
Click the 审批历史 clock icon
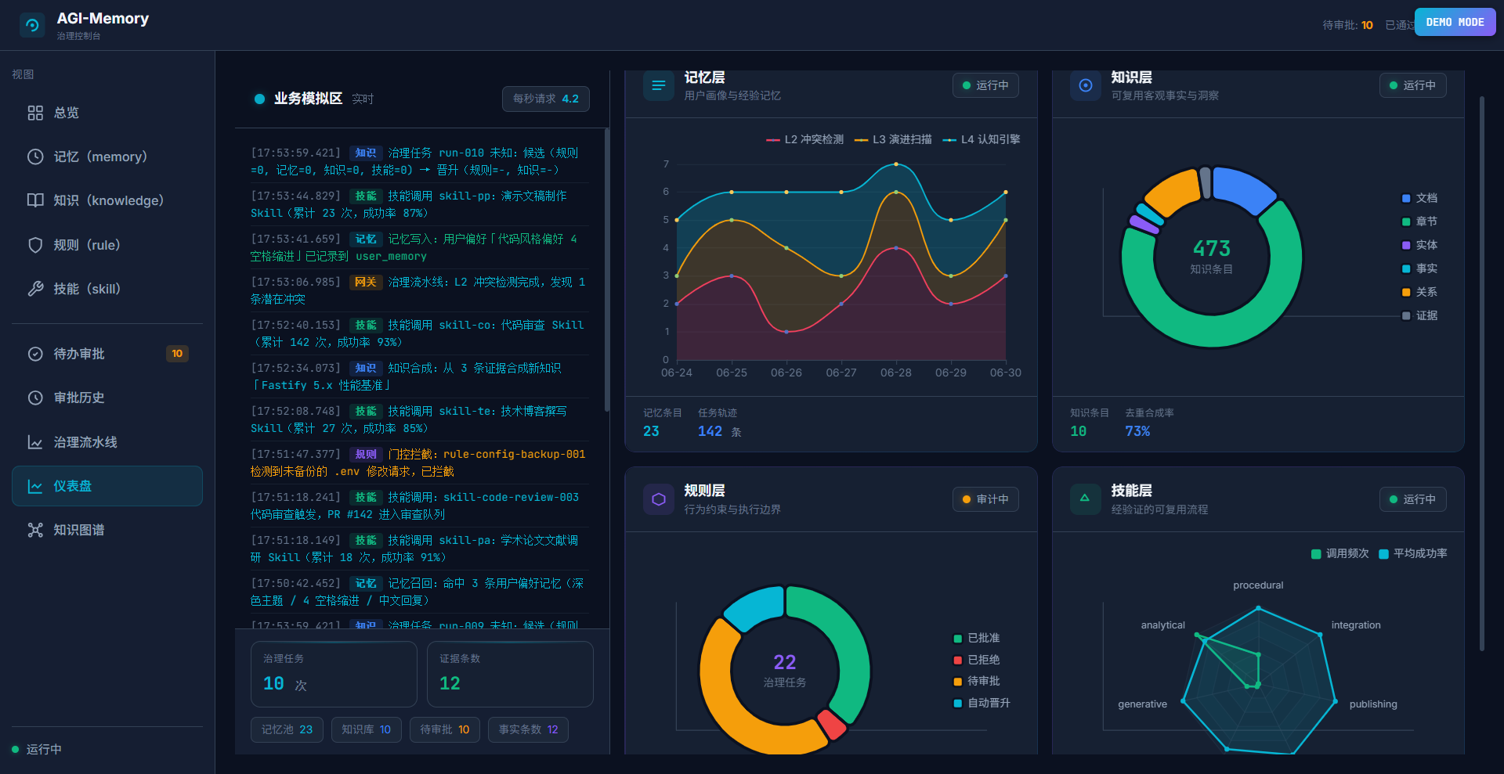[x=35, y=398]
